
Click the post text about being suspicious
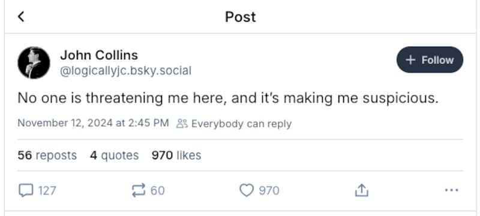[x=228, y=99]
